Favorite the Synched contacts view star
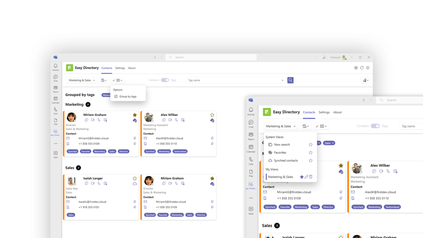This screenshot has width=423, height=238. (311, 161)
